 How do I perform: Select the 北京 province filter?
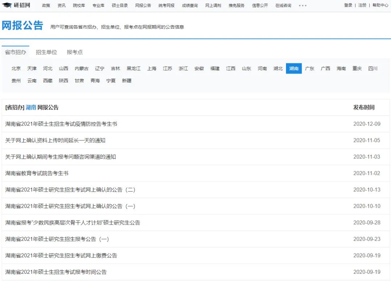coord(16,68)
